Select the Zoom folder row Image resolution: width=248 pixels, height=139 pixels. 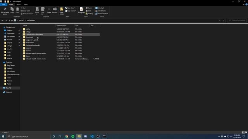61,56
